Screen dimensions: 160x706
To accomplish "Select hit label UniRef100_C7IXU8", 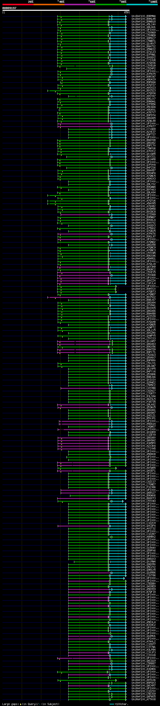I will click(143, 60).
